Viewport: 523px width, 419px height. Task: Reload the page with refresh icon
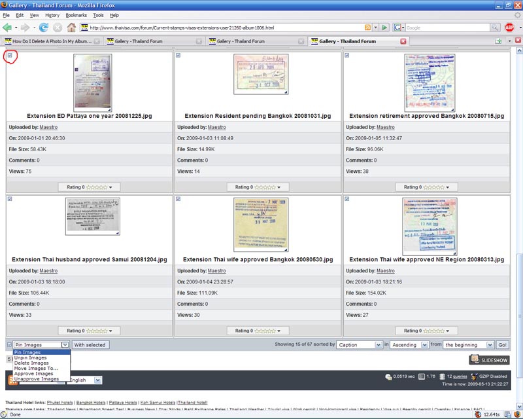coord(43,27)
